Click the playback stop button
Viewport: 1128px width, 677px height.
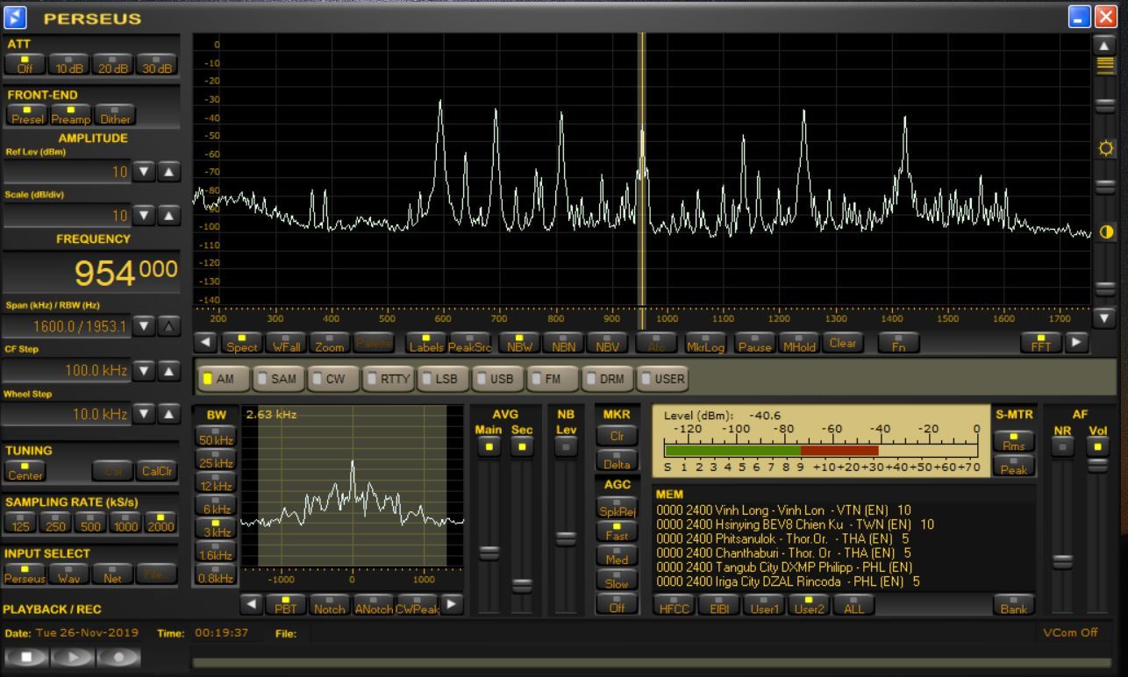[x=26, y=657]
